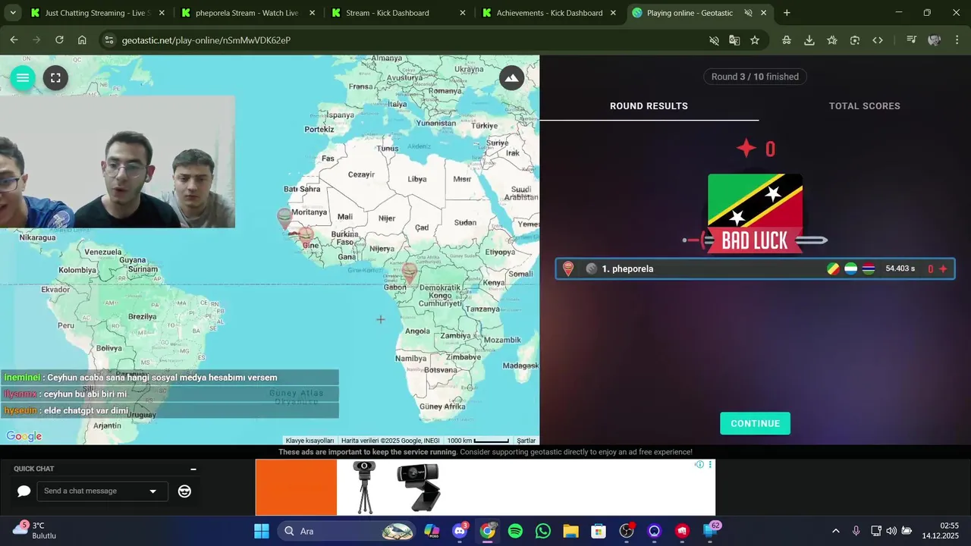Screen dimensions: 971x546
Task: Open volume control in system tray
Action: coord(891,531)
